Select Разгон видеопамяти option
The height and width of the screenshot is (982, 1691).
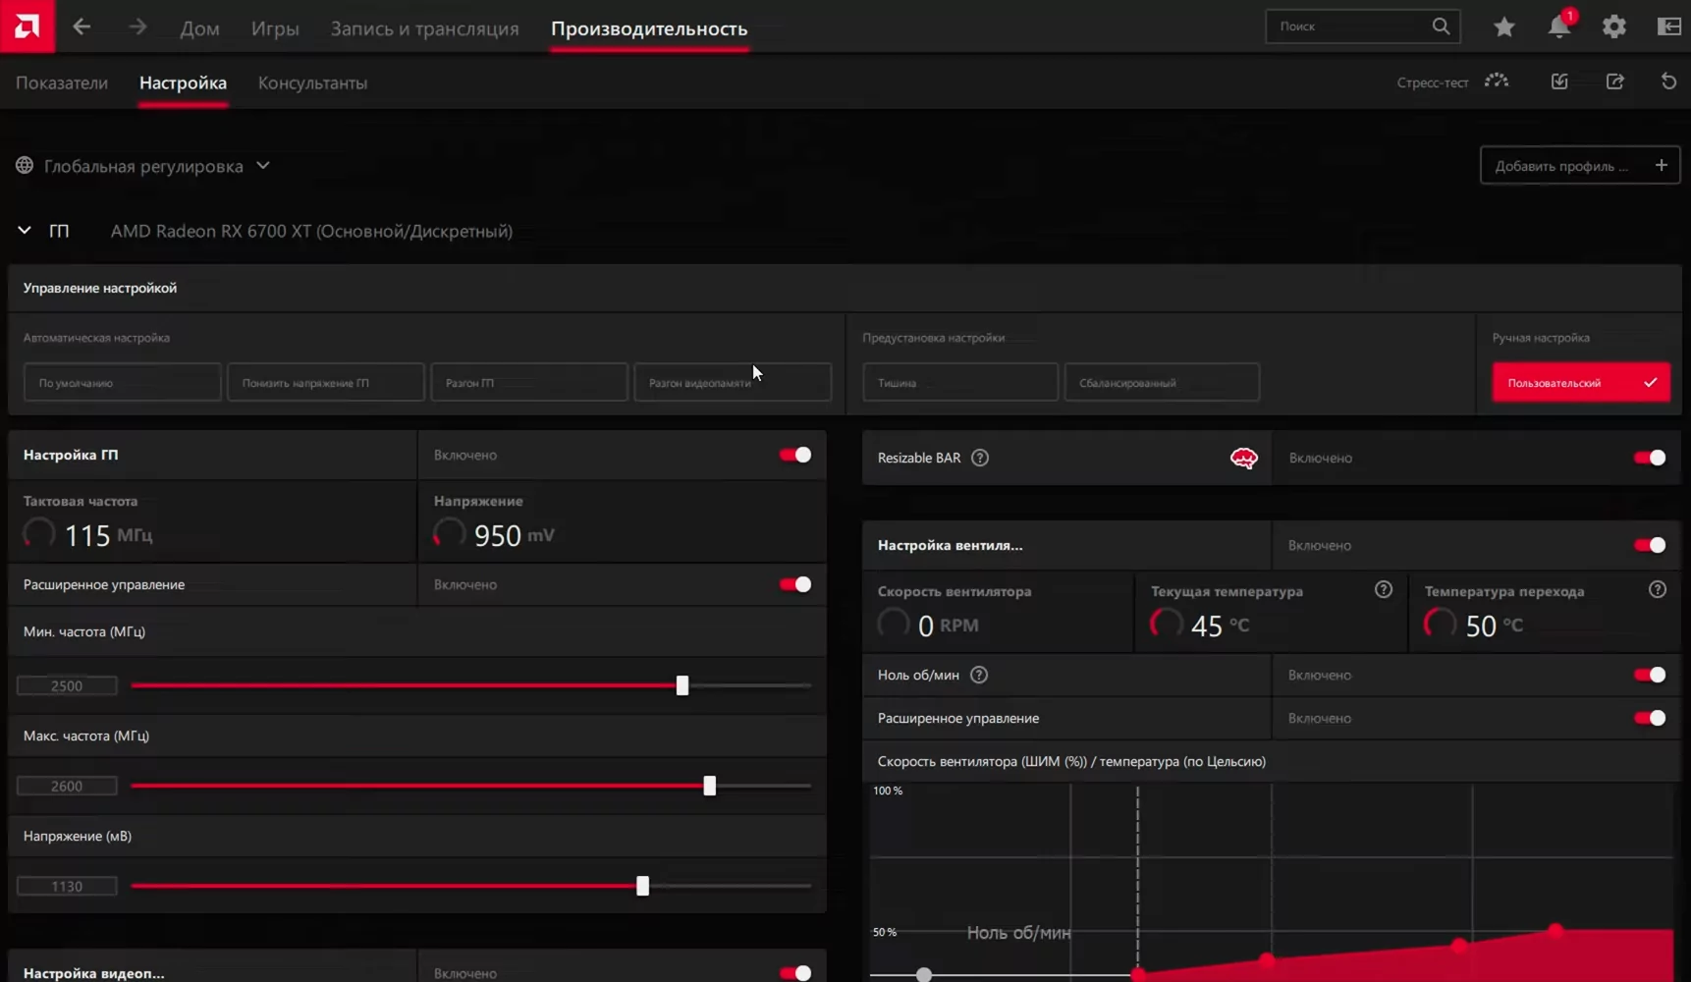(733, 382)
